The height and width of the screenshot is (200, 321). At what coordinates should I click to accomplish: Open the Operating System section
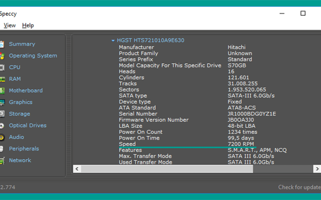pyautogui.click(x=33, y=56)
